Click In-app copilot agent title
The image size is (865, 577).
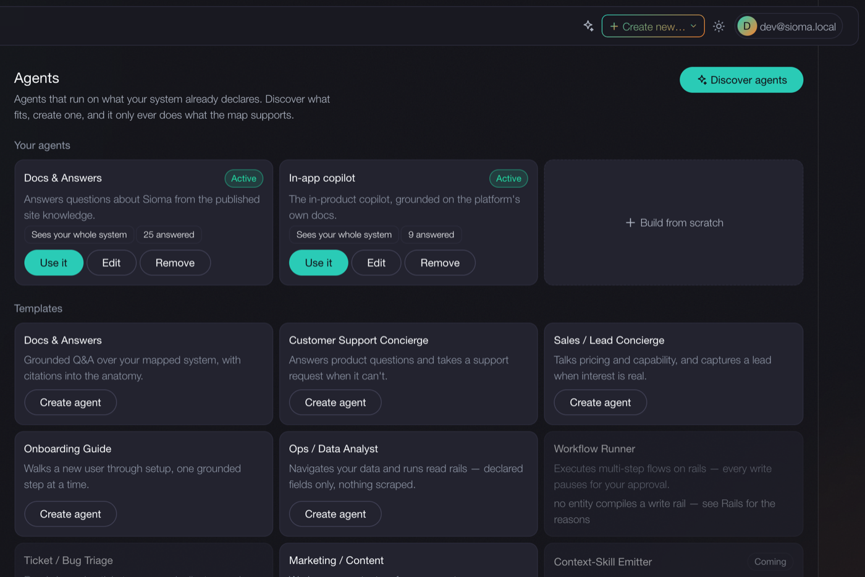[322, 178]
